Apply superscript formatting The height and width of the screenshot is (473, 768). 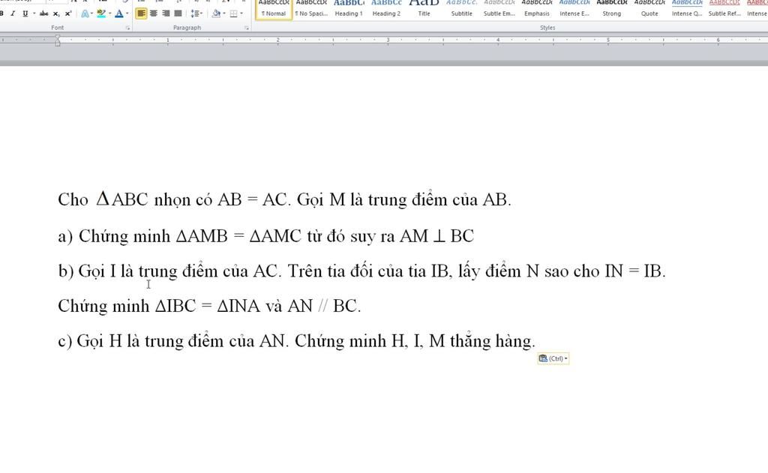(68, 13)
